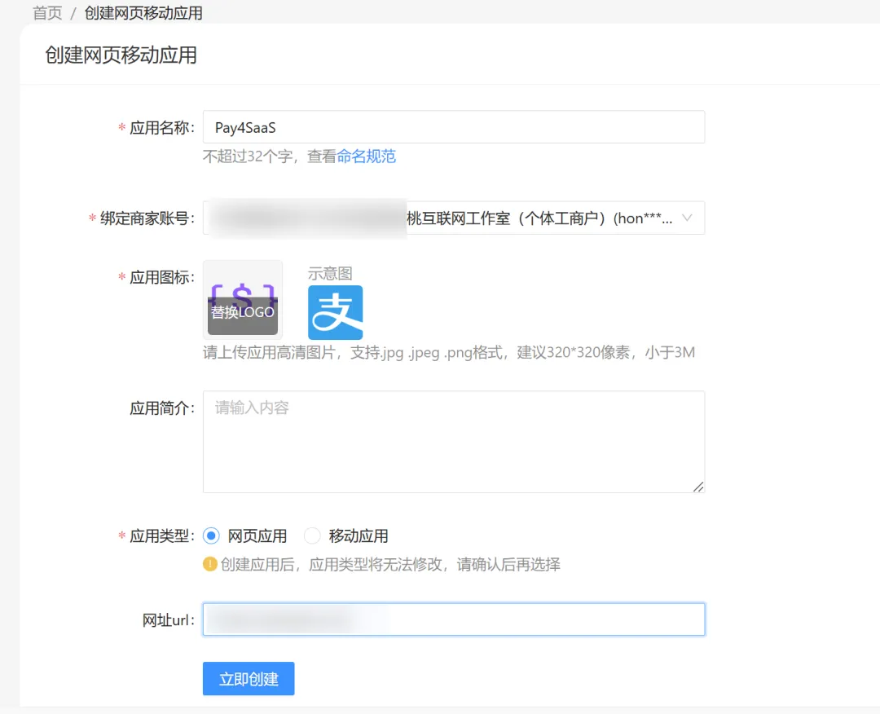The height and width of the screenshot is (714, 880).
Task: Open the 命名规范 naming rules link
Action: click(367, 156)
